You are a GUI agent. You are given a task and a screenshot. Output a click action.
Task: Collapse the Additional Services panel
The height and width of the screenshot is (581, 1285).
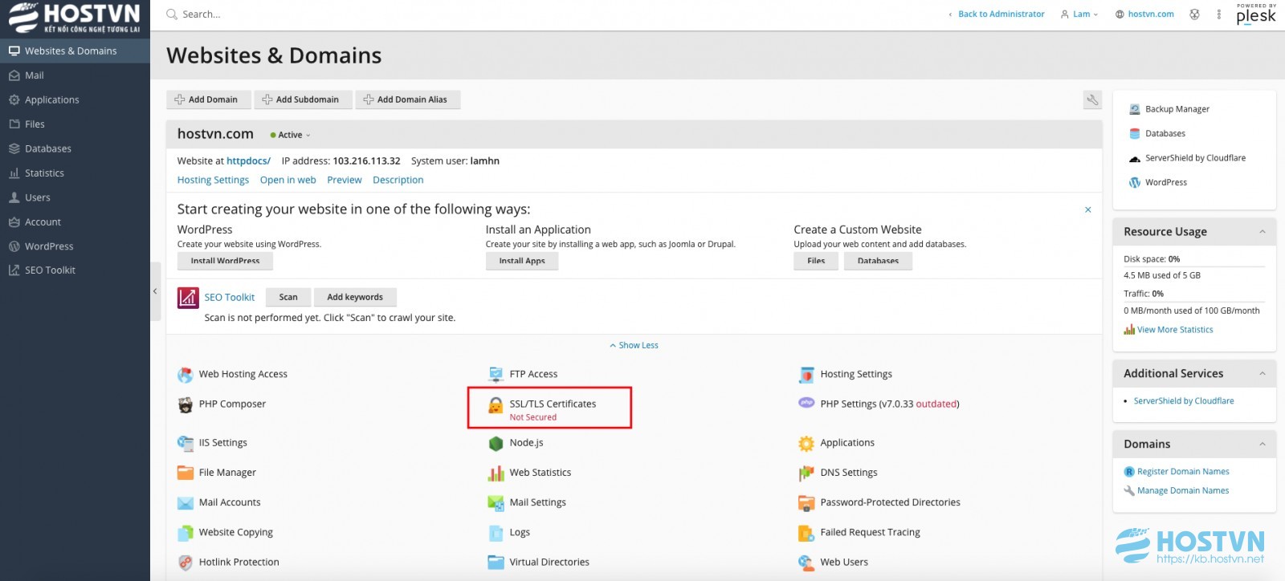coord(1262,374)
